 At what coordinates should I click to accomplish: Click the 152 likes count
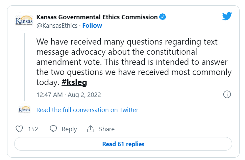click(x=33, y=129)
